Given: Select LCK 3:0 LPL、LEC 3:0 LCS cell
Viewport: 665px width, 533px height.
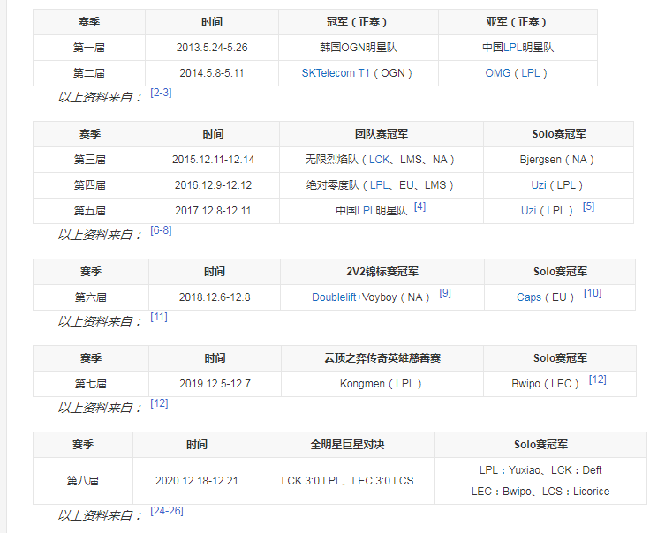Looking at the screenshot, I should click(347, 481).
